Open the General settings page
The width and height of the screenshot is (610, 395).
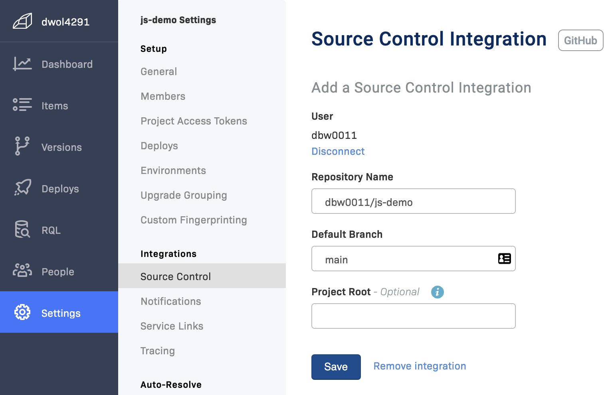click(158, 72)
